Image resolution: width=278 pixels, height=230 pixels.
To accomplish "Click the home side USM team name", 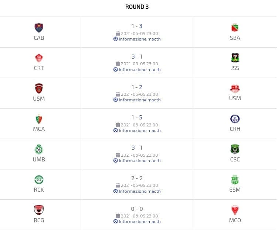I will coord(39,98).
